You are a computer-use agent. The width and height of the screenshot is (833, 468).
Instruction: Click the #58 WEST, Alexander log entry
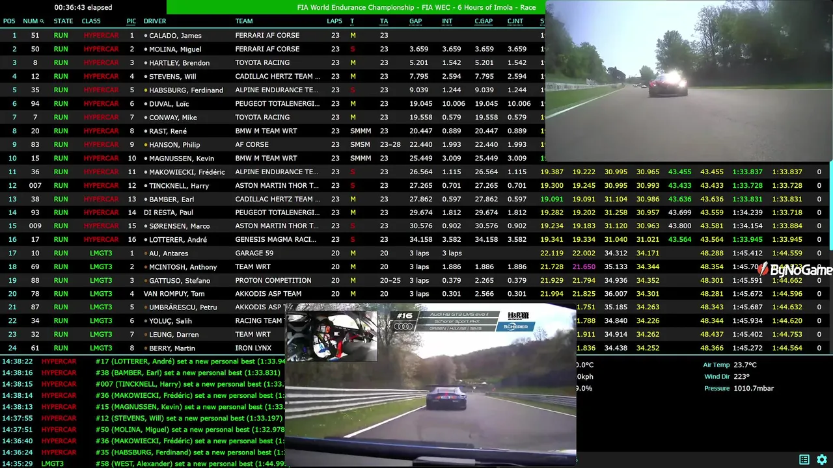click(143, 463)
